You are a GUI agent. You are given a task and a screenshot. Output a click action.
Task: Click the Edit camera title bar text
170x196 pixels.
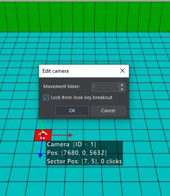[x=56, y=71]
